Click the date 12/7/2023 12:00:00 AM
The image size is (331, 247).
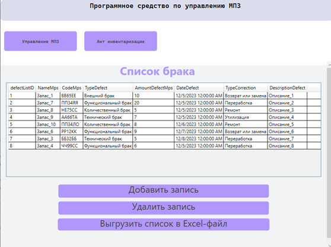click(x=199, y=132)
